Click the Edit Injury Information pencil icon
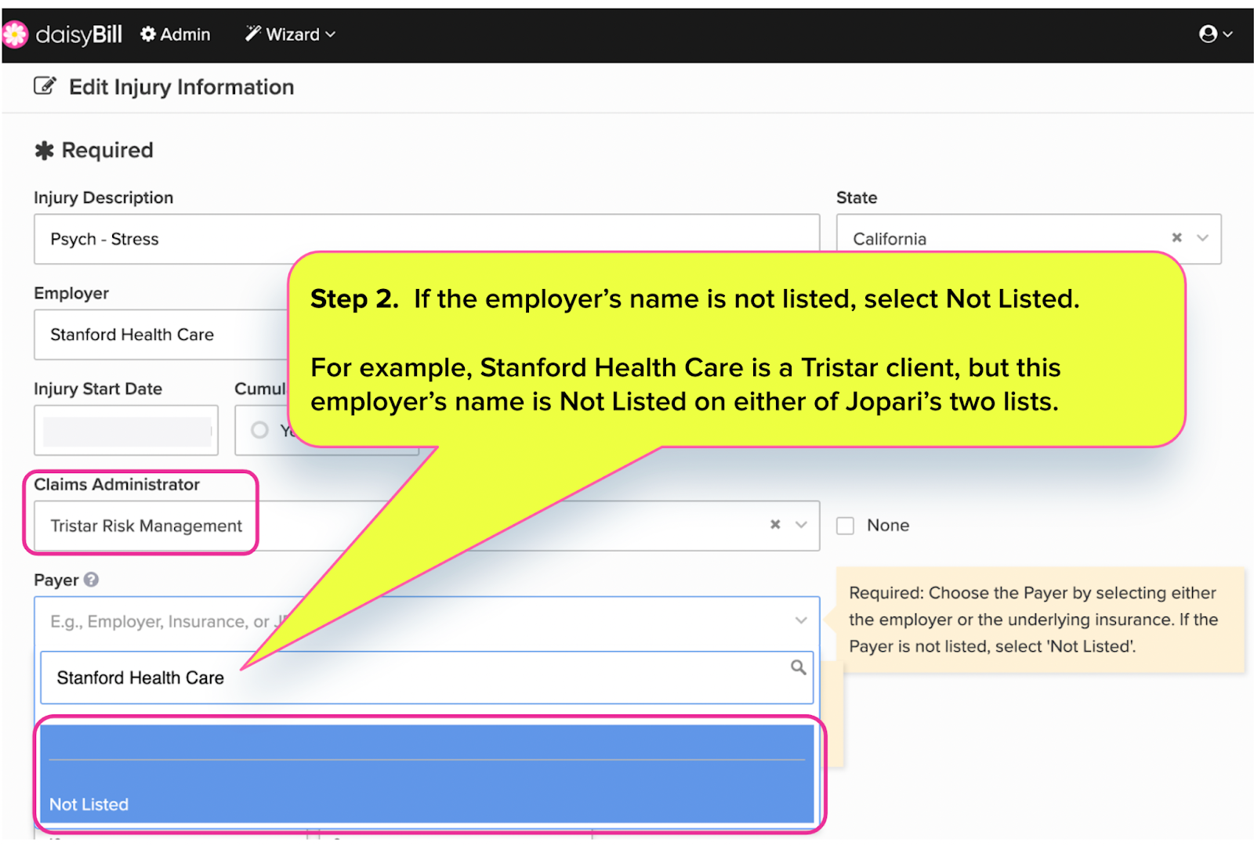The width and height of the screenshot is (1254, 846). click(x=45, y=86)
